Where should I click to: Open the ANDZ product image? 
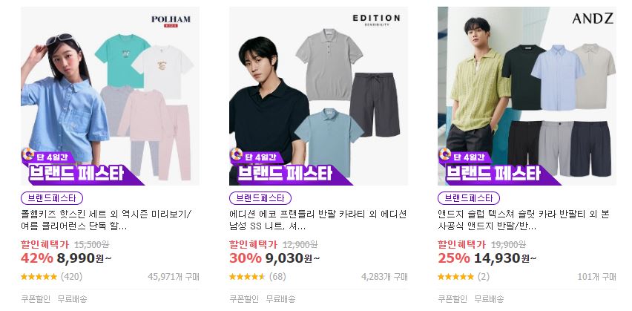[527, 96]
